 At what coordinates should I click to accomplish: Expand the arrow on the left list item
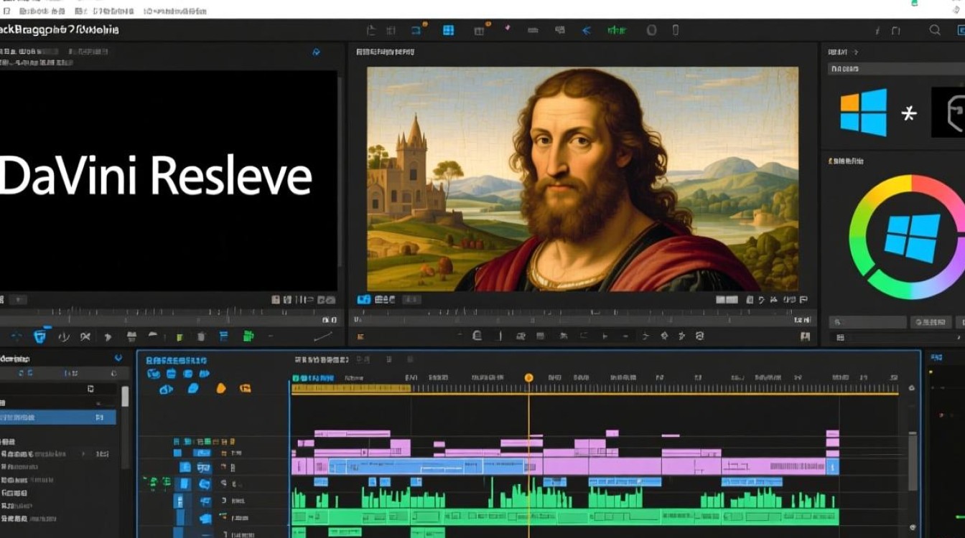point(84,454)
